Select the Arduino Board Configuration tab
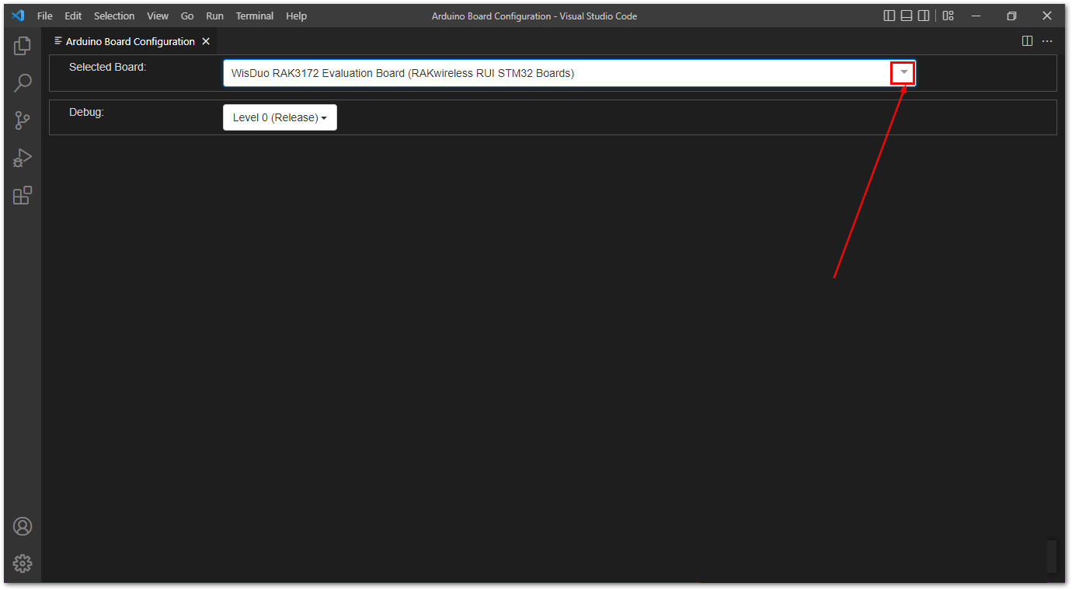Screen dimensions: 1072x590 (x=130, y=41)
